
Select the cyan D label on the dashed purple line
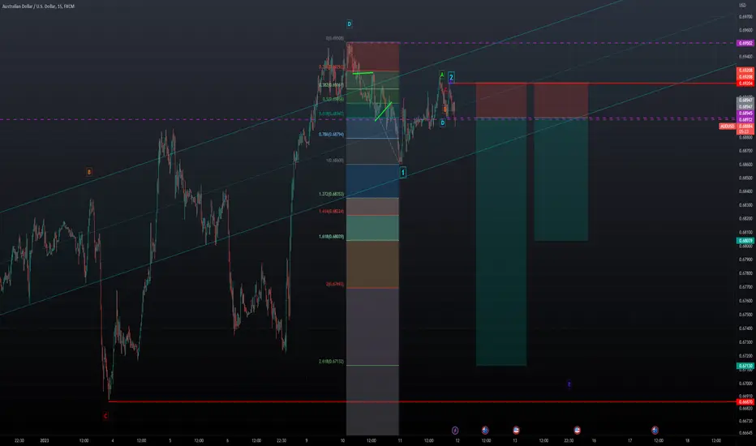tap(443, 123)
